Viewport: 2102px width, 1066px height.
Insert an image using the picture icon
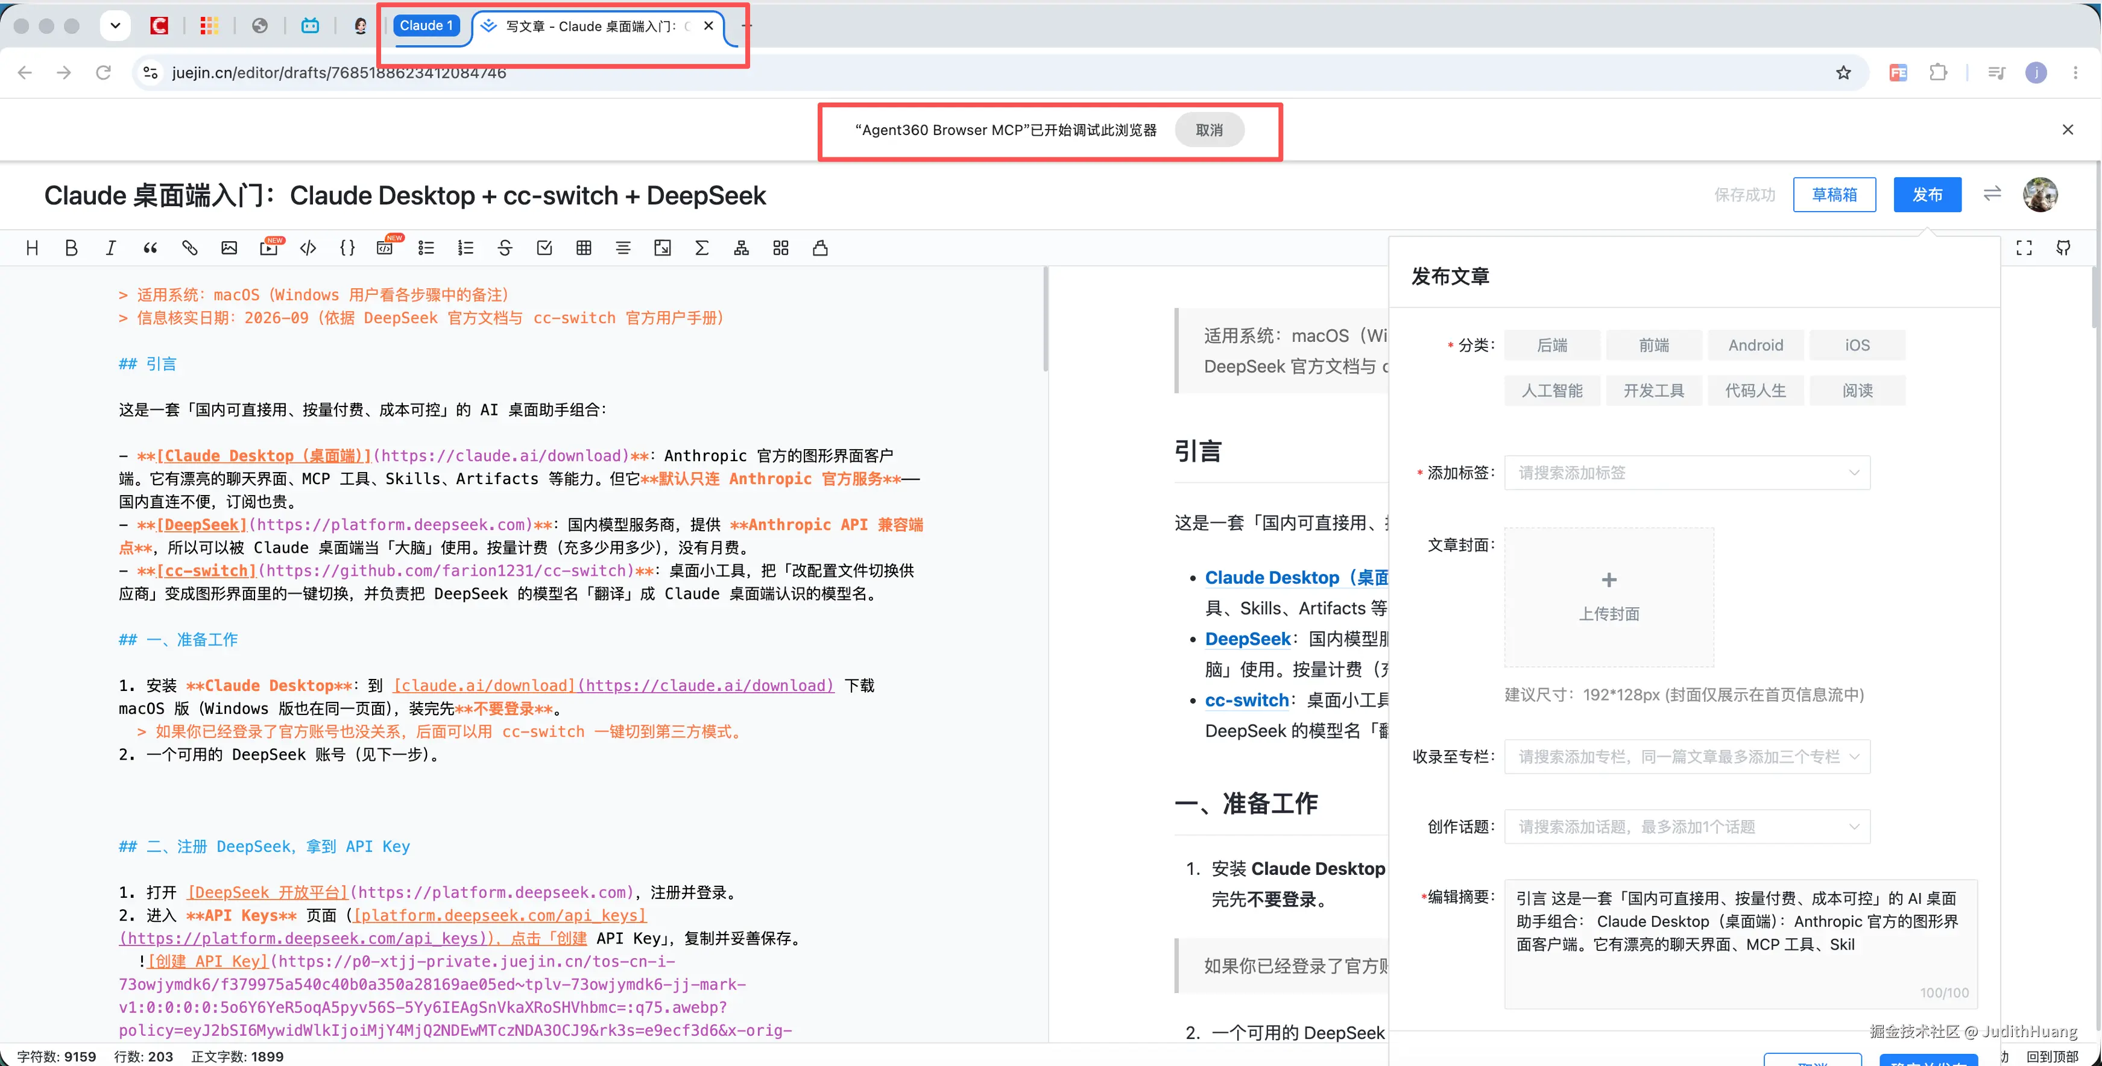point(229,248)
